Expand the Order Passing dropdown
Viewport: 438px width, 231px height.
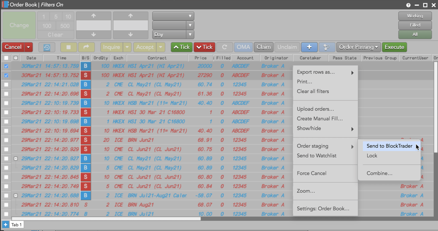[359, 47]
